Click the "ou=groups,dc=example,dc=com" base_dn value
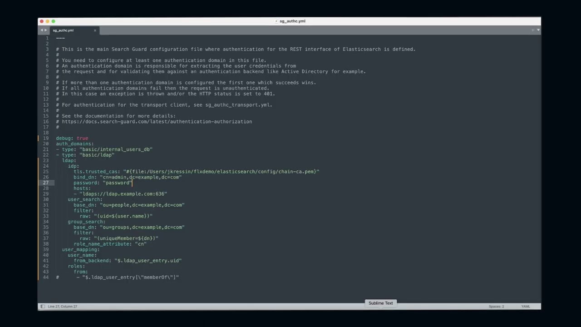 tap(142, 227)
